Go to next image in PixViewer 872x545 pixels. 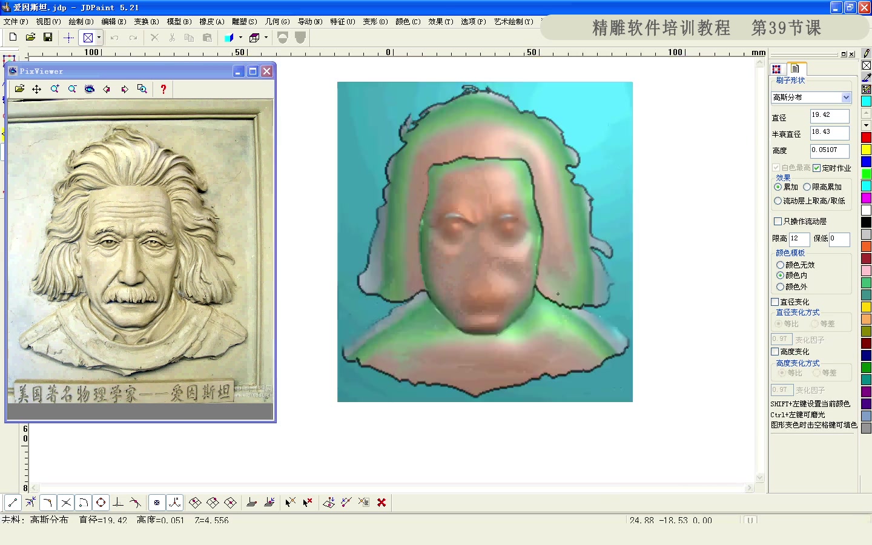(125, 89)
